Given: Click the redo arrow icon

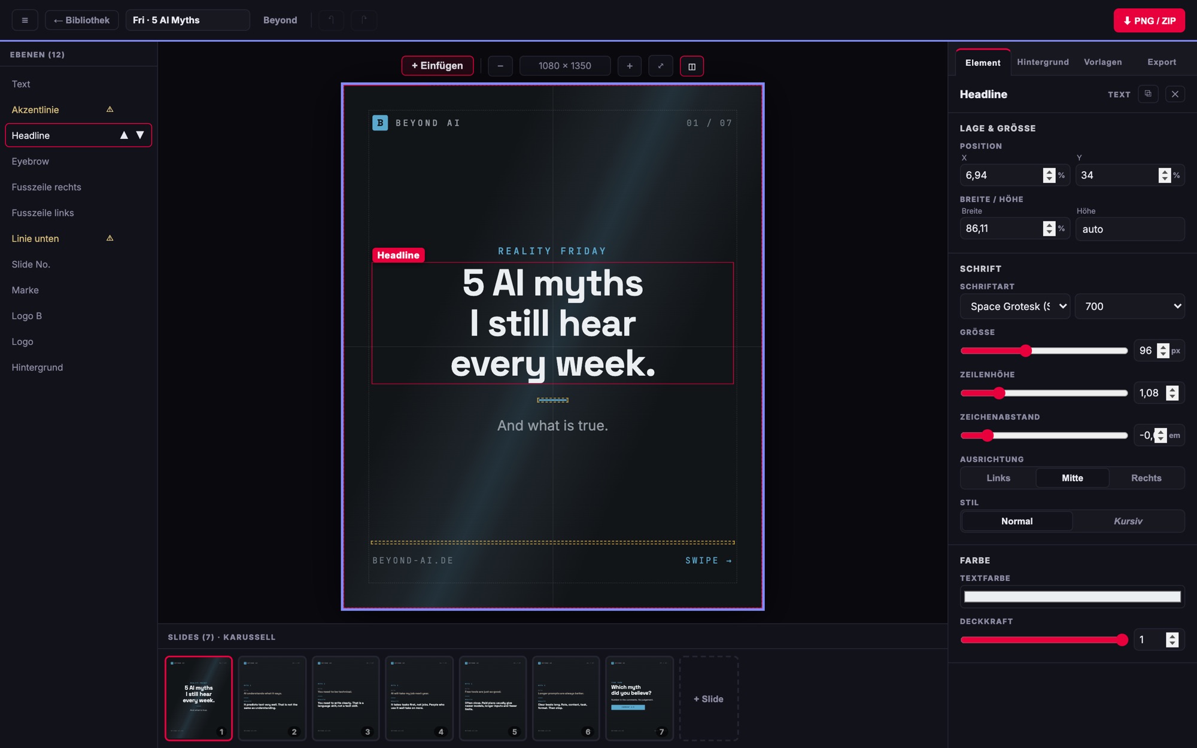Looking at the screenshot, I should (364, 20).
